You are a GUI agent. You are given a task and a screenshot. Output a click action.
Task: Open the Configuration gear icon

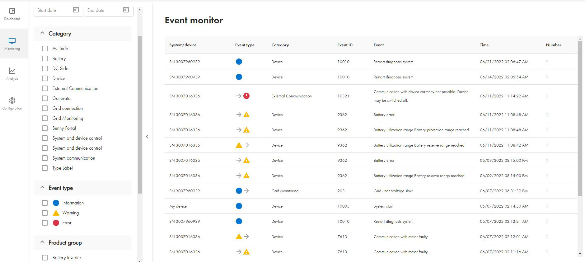click(x=12, y=101)
